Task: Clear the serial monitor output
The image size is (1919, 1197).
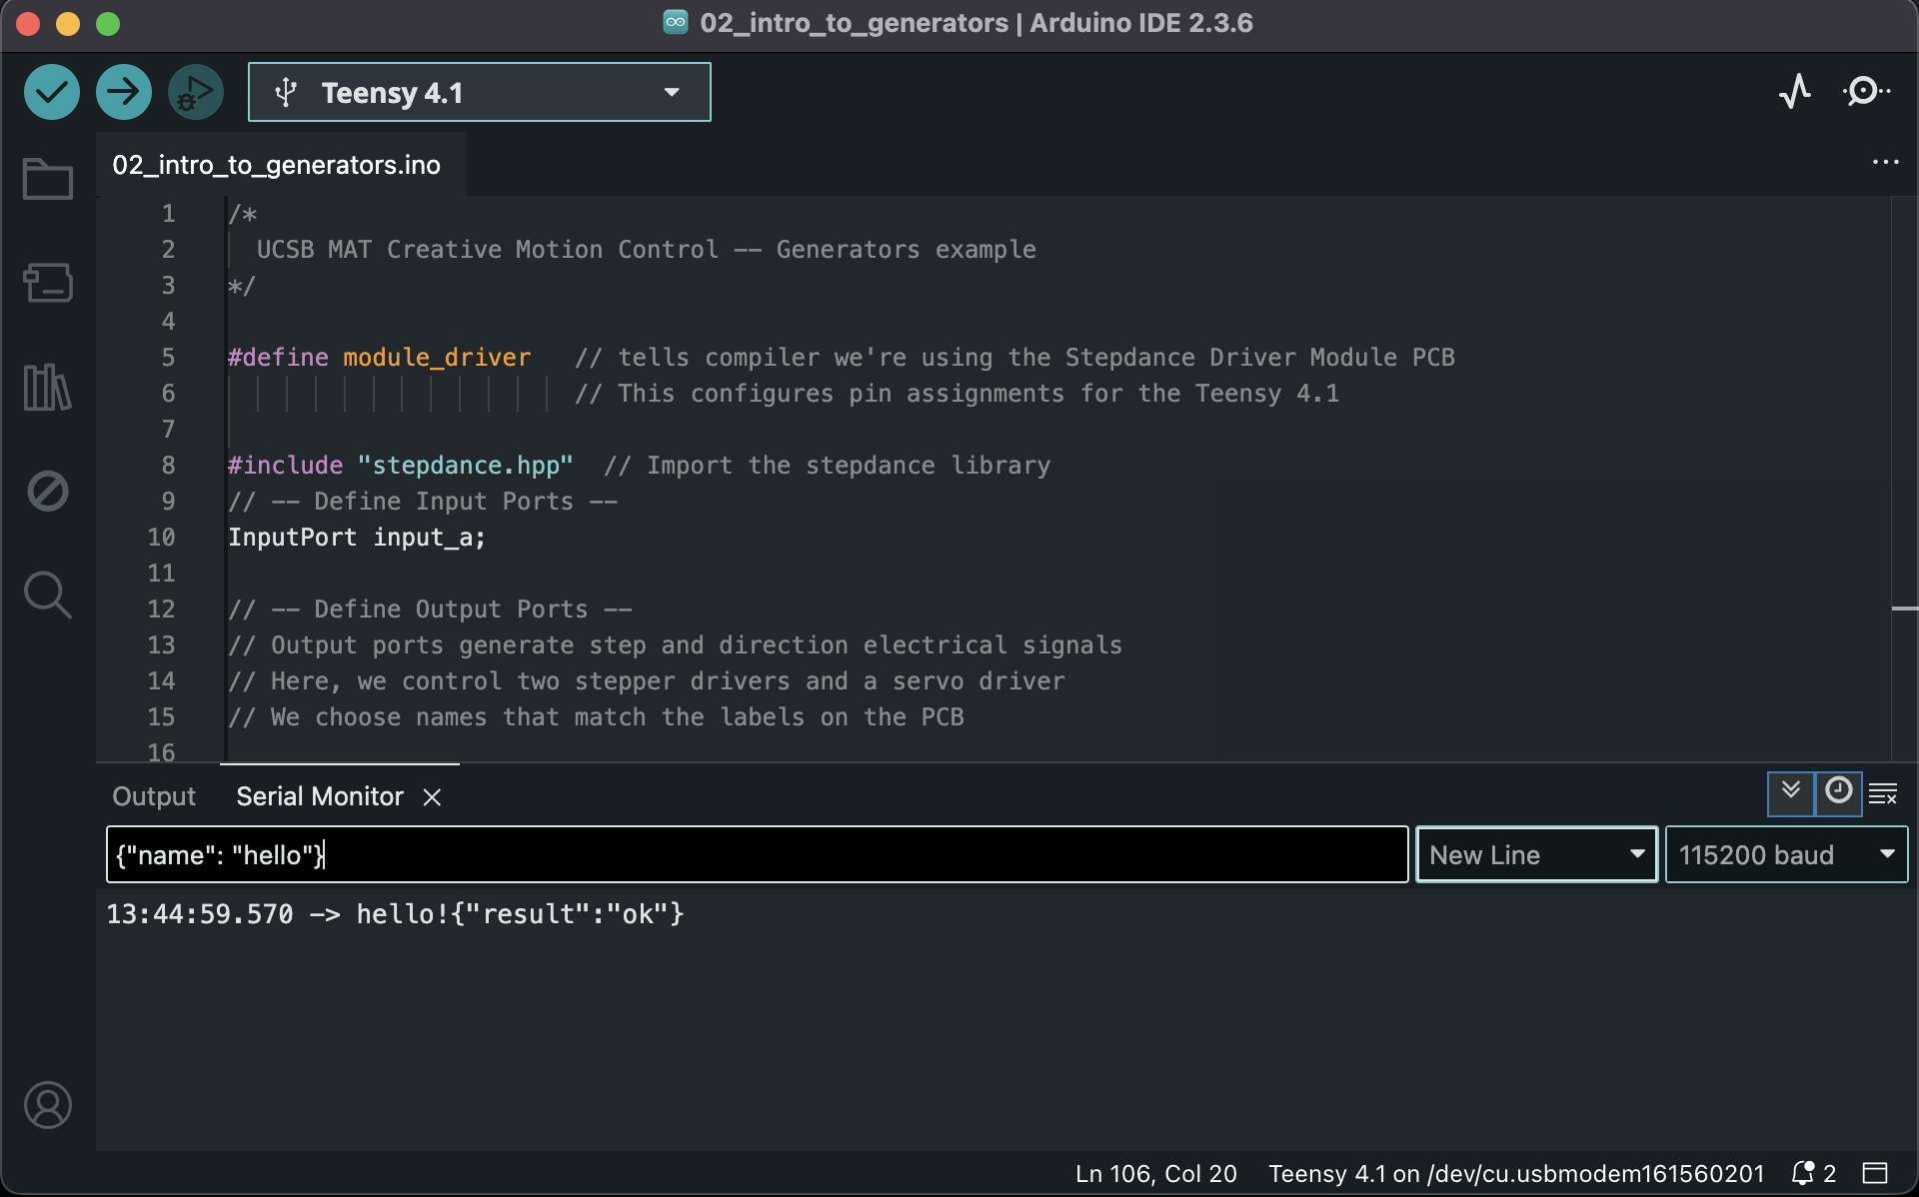Action: tap(1883, 793)
